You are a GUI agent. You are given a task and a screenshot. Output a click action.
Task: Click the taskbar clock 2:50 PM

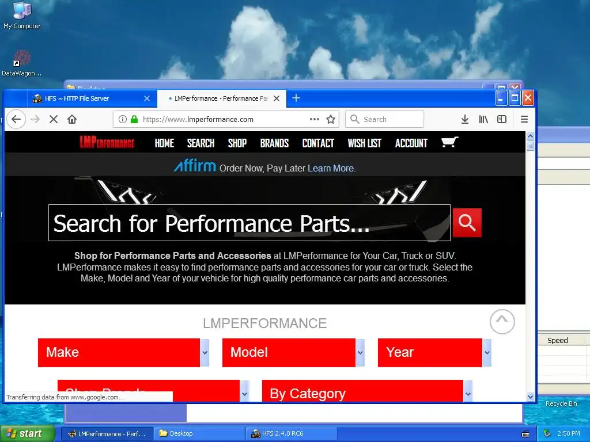pos(568,433)
